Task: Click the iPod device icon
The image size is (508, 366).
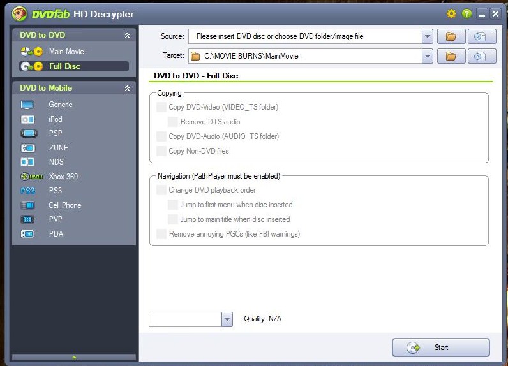Action: tap(27, 119)
